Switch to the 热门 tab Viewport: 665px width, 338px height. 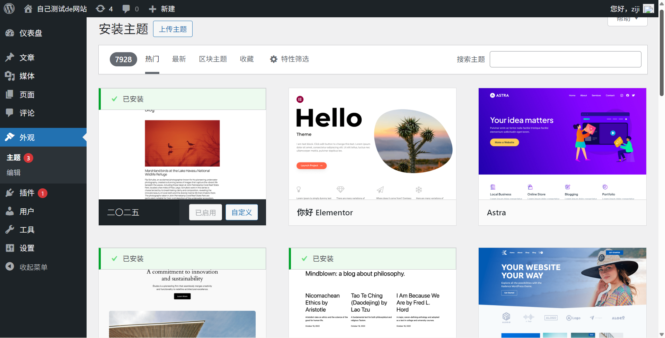click(x=152, y=59)
